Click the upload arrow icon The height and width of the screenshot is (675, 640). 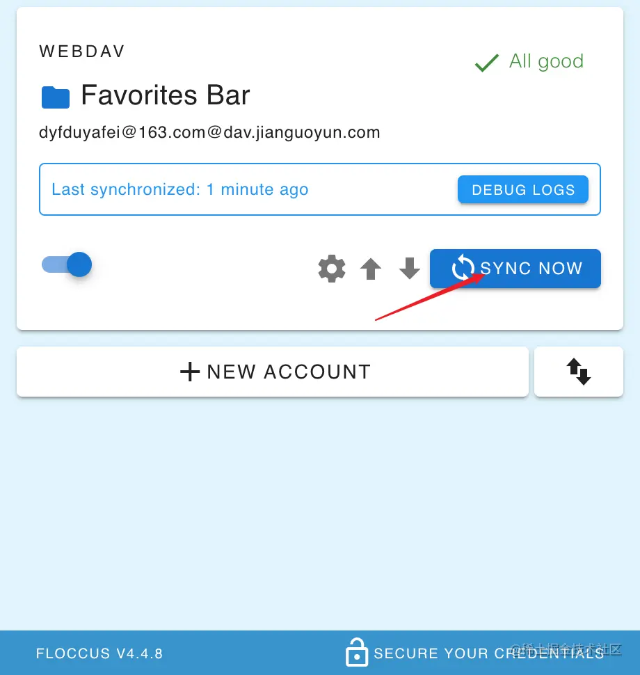(371, 269)
